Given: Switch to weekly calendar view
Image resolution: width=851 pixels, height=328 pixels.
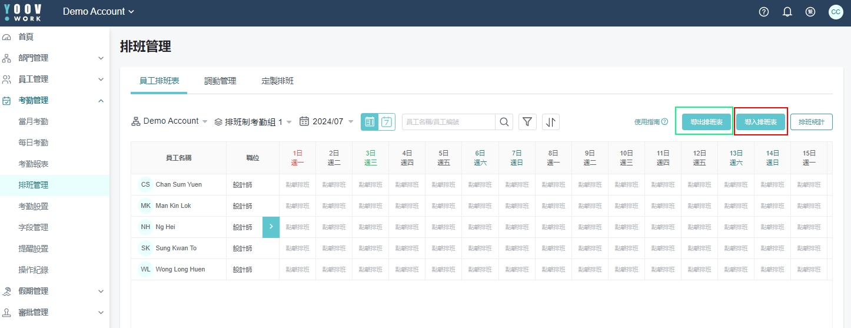Looking at the screenshot, I should tap(387, 122).
